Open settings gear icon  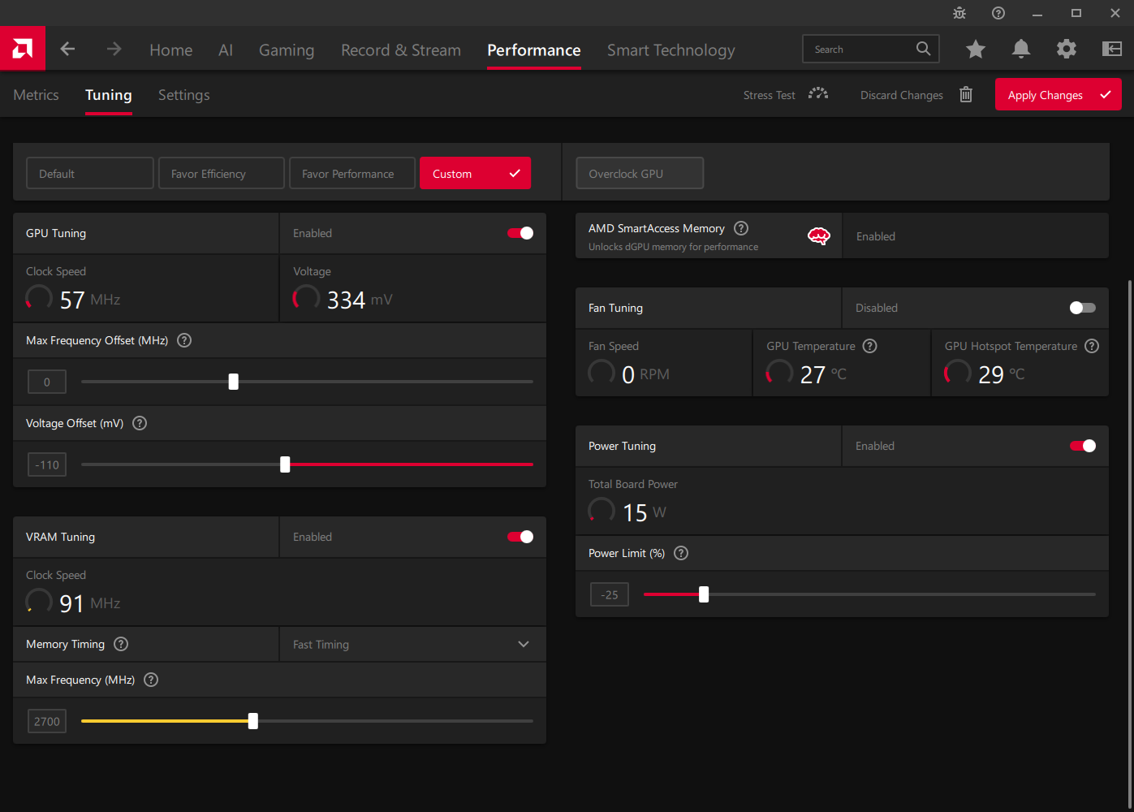[x=1067, y=50]
